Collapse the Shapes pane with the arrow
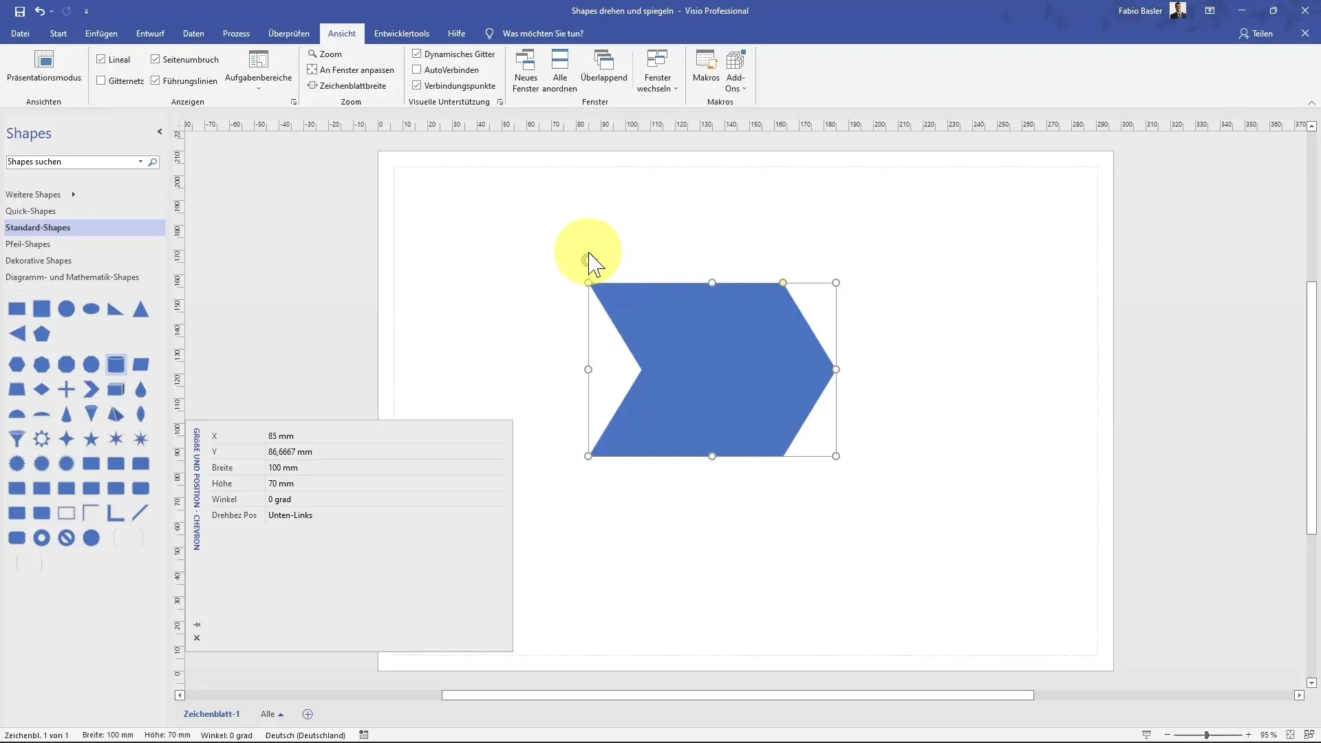 tap(160, 131)
